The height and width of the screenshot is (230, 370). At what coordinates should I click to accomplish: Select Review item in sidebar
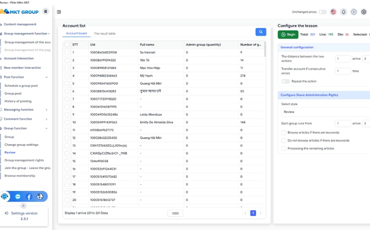[10, 152]
